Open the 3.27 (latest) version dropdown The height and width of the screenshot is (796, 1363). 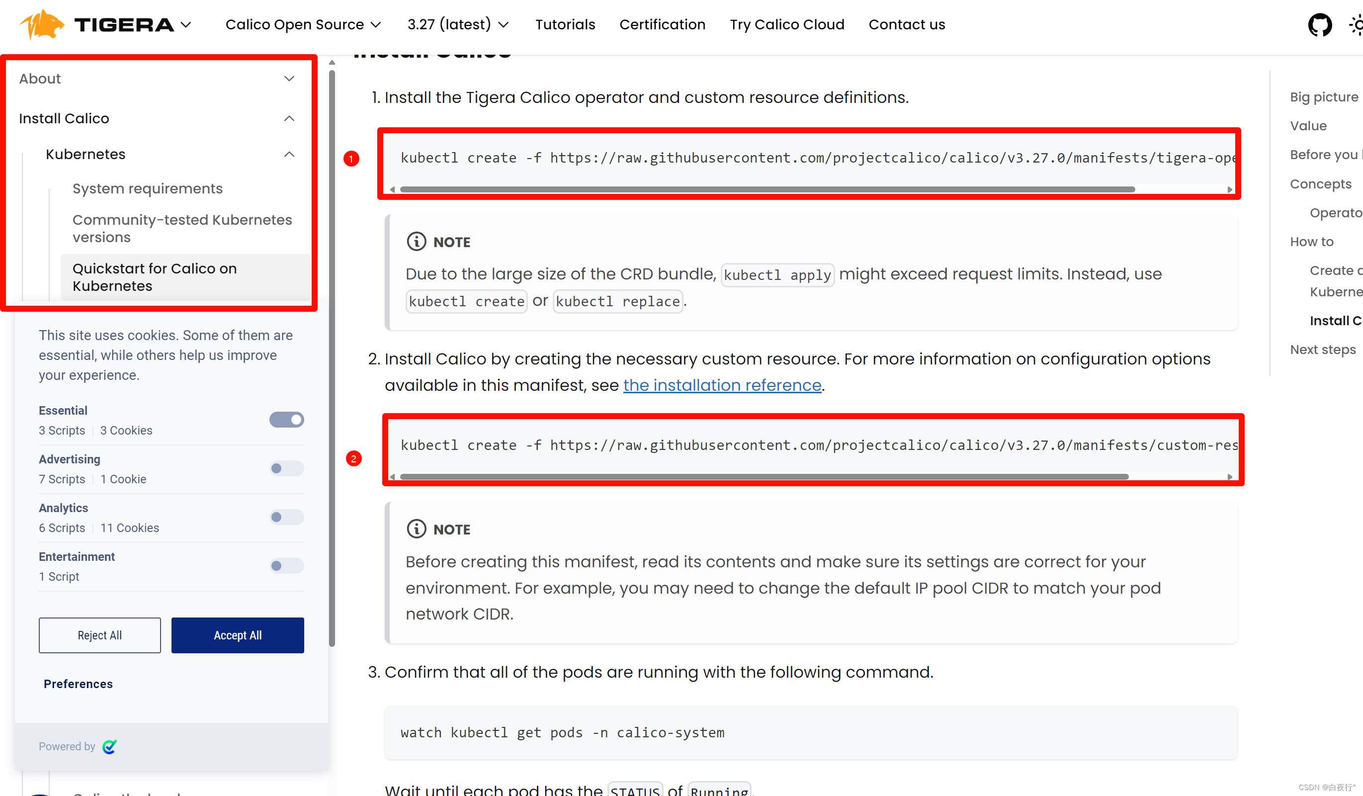click(458, 25)
